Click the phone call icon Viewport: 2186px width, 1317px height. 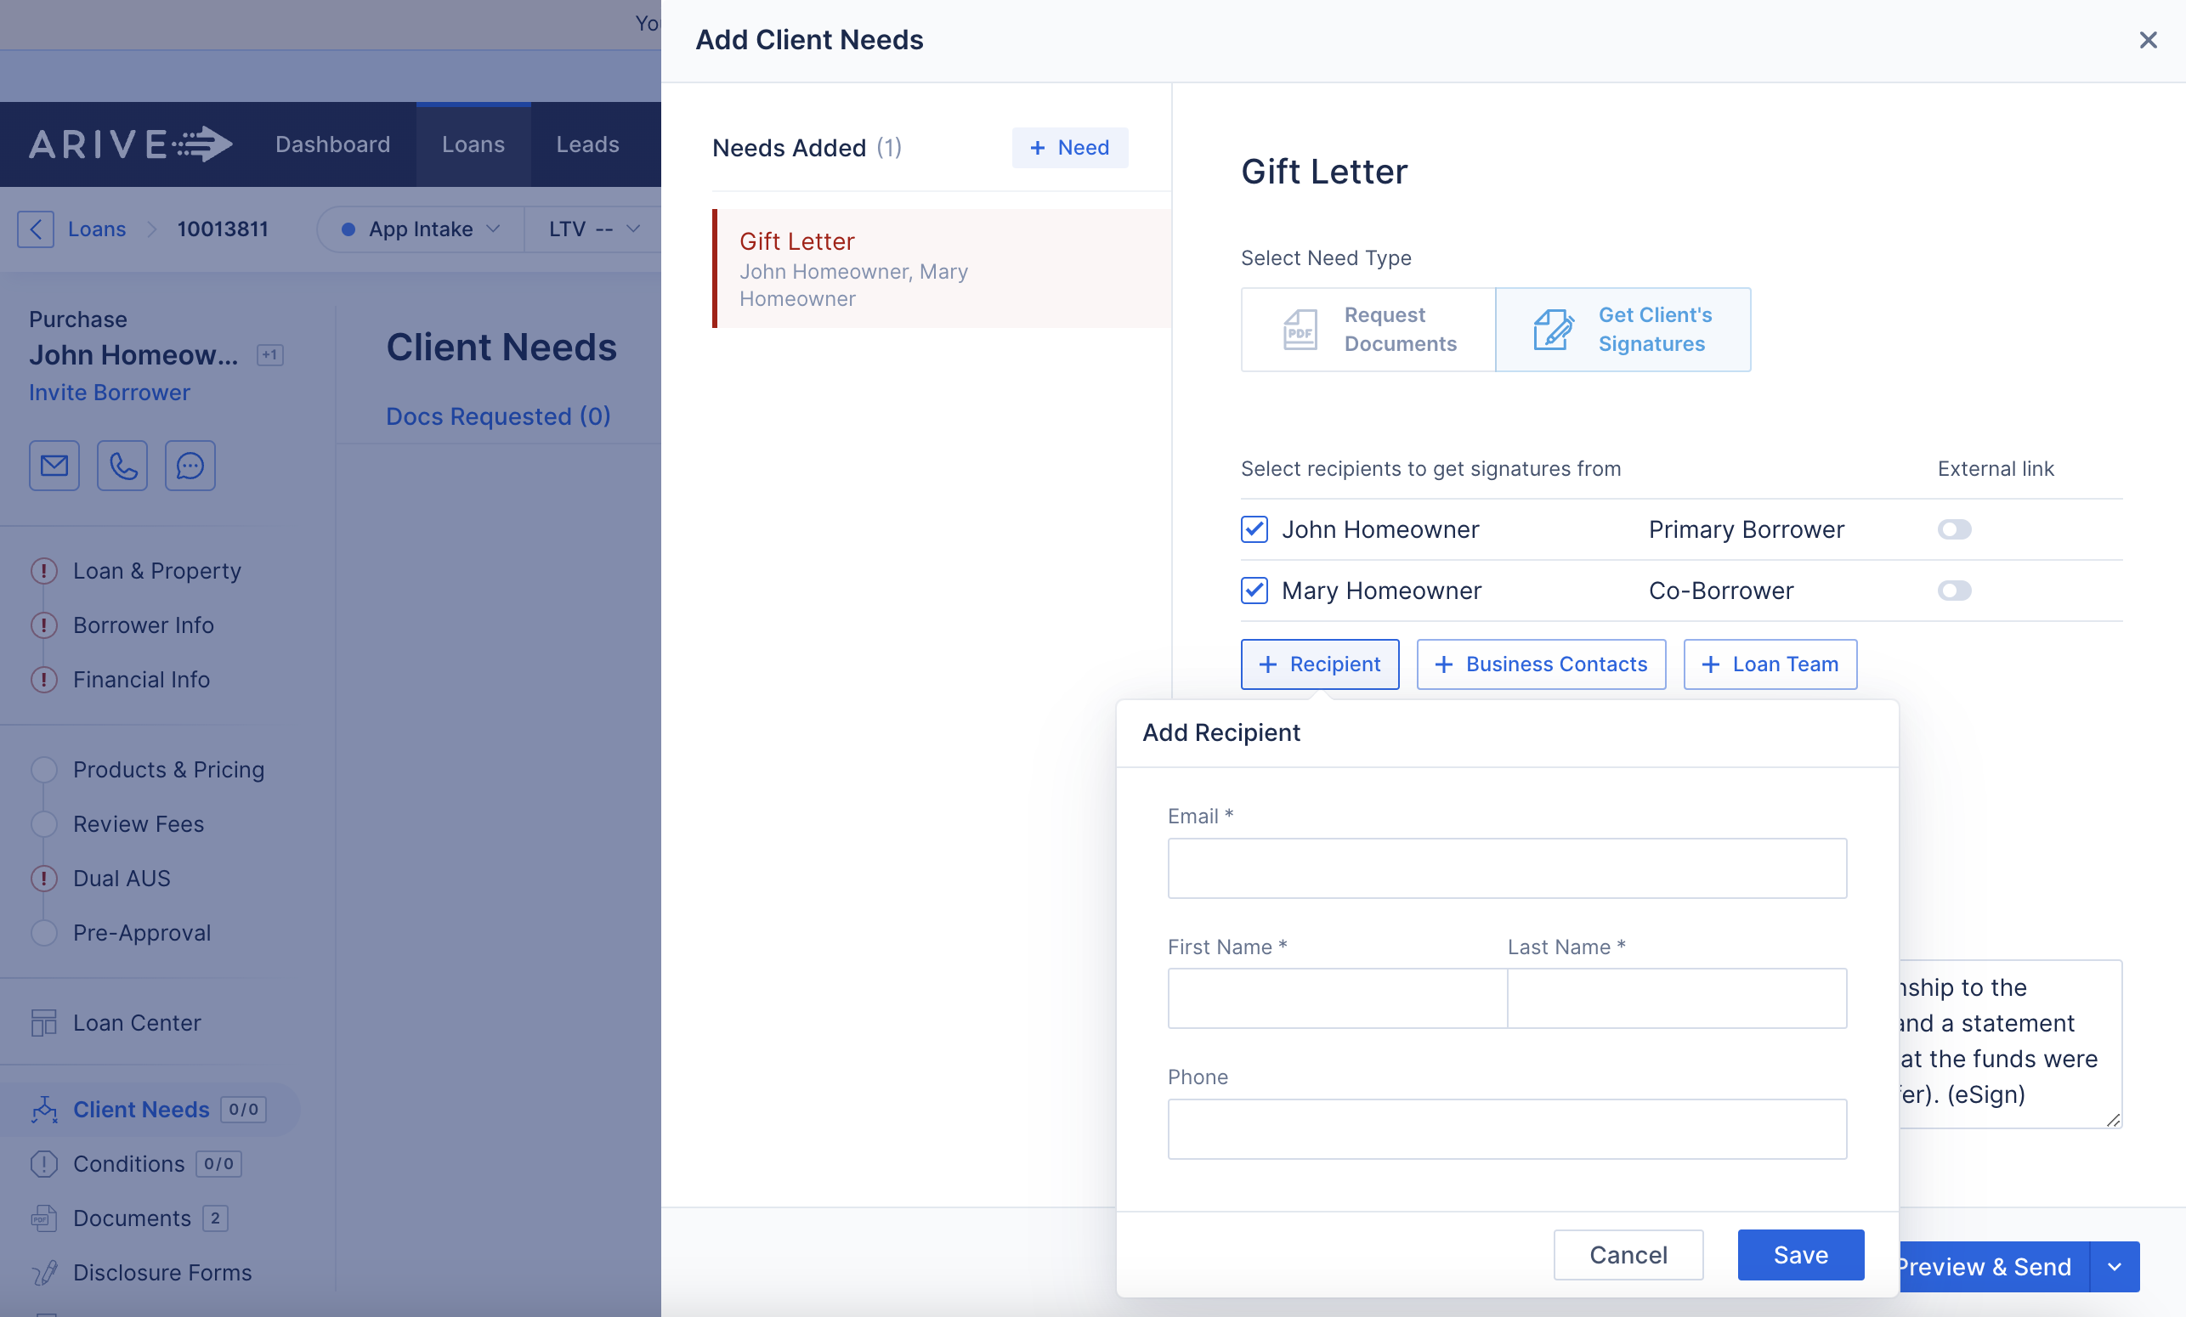point(122,465)
